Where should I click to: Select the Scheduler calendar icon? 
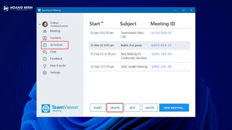45,45
